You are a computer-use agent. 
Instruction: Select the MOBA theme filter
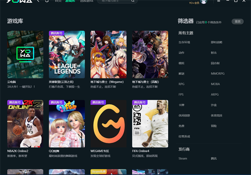click(215, 84)
